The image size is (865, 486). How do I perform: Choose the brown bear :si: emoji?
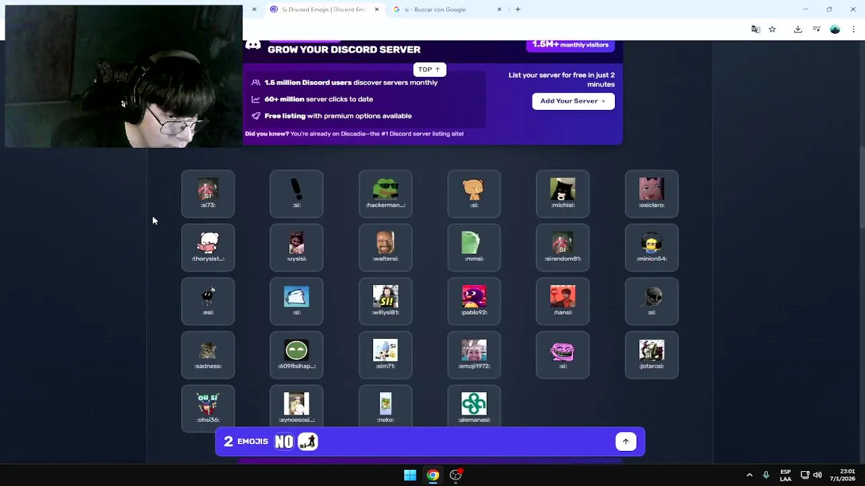click(x=474, y=194)
